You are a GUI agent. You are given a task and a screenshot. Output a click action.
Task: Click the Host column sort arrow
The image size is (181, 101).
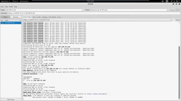pos(20,20)
